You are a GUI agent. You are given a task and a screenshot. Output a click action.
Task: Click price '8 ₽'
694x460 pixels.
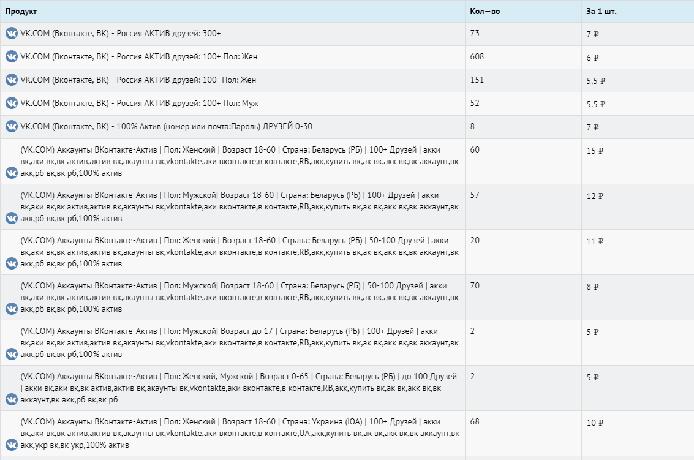coord(593,287)
